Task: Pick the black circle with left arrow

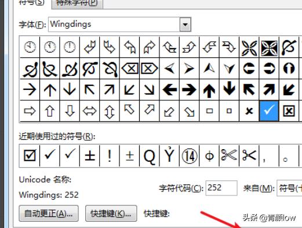Action: point(249,68)
